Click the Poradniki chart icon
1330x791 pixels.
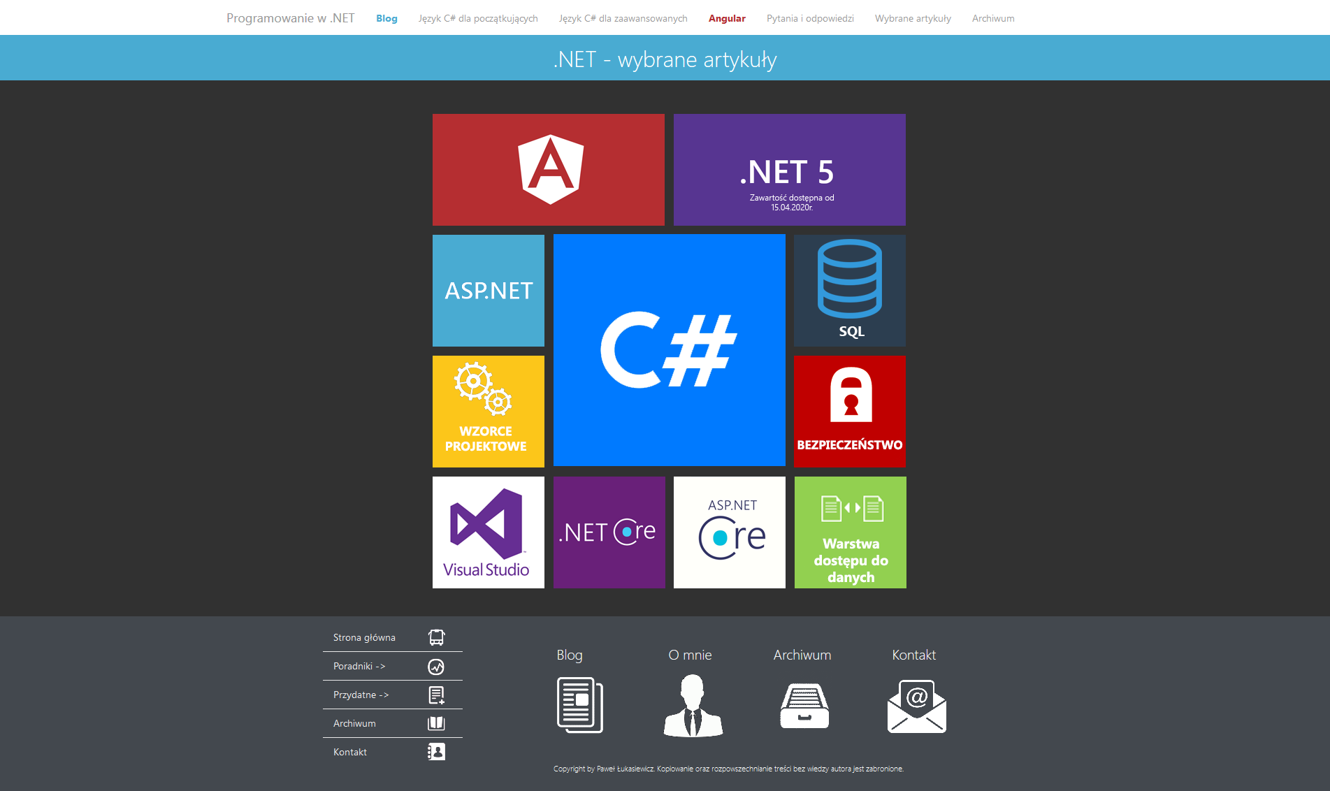click(x=436, y=667)
